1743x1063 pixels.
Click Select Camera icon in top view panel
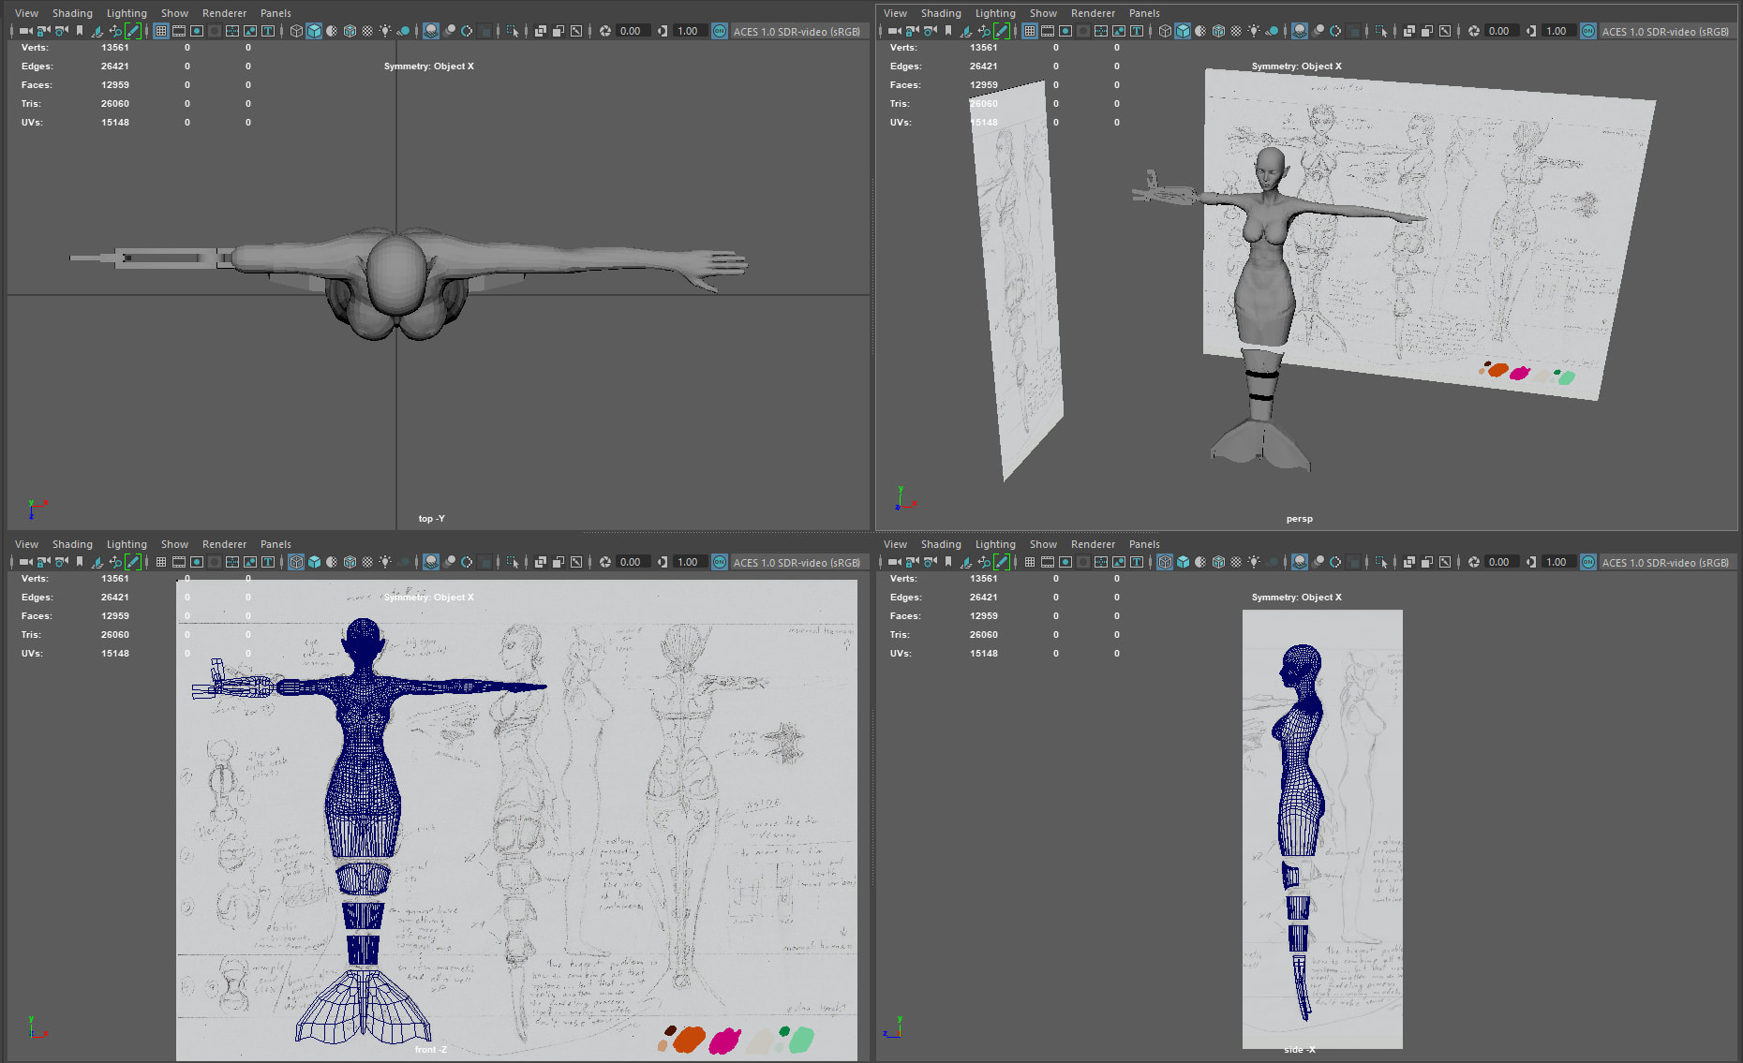pyautogui.click(x=25, y=31)
